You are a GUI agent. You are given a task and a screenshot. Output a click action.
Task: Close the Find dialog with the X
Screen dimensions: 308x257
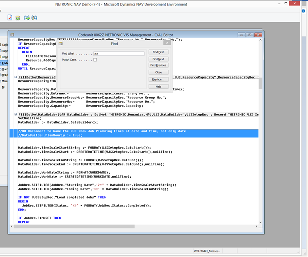point(167,43)
